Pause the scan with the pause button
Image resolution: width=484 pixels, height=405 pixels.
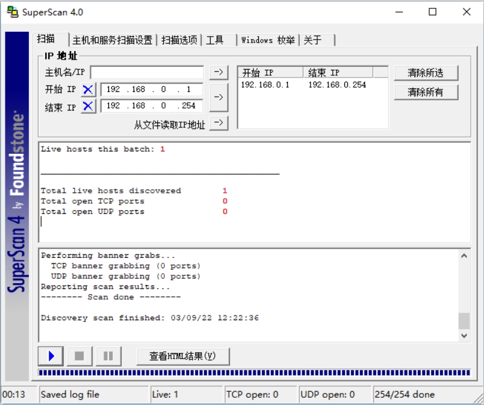[108, 356]
